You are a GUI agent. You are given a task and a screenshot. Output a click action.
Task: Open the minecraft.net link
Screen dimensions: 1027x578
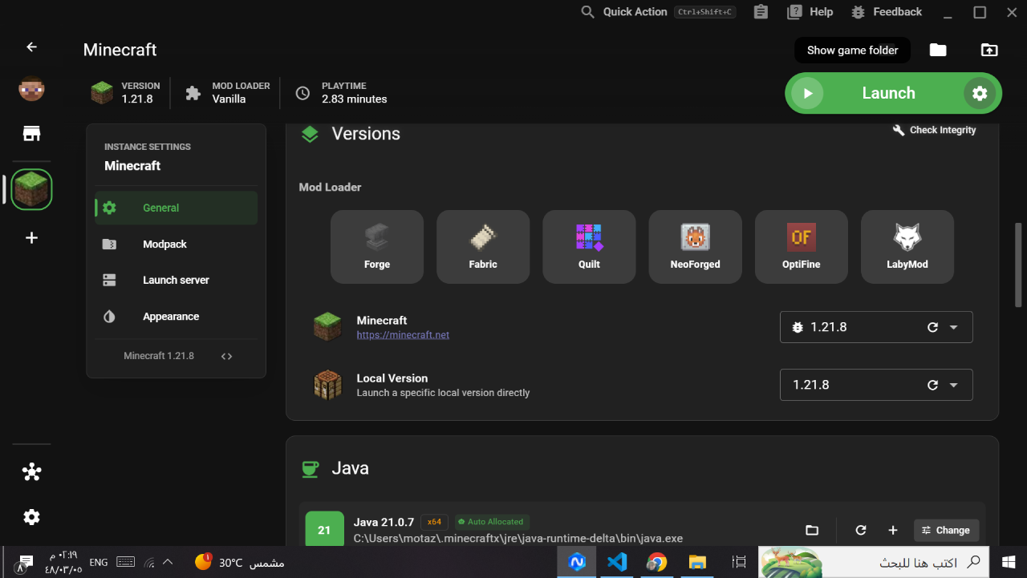[403, 335]
